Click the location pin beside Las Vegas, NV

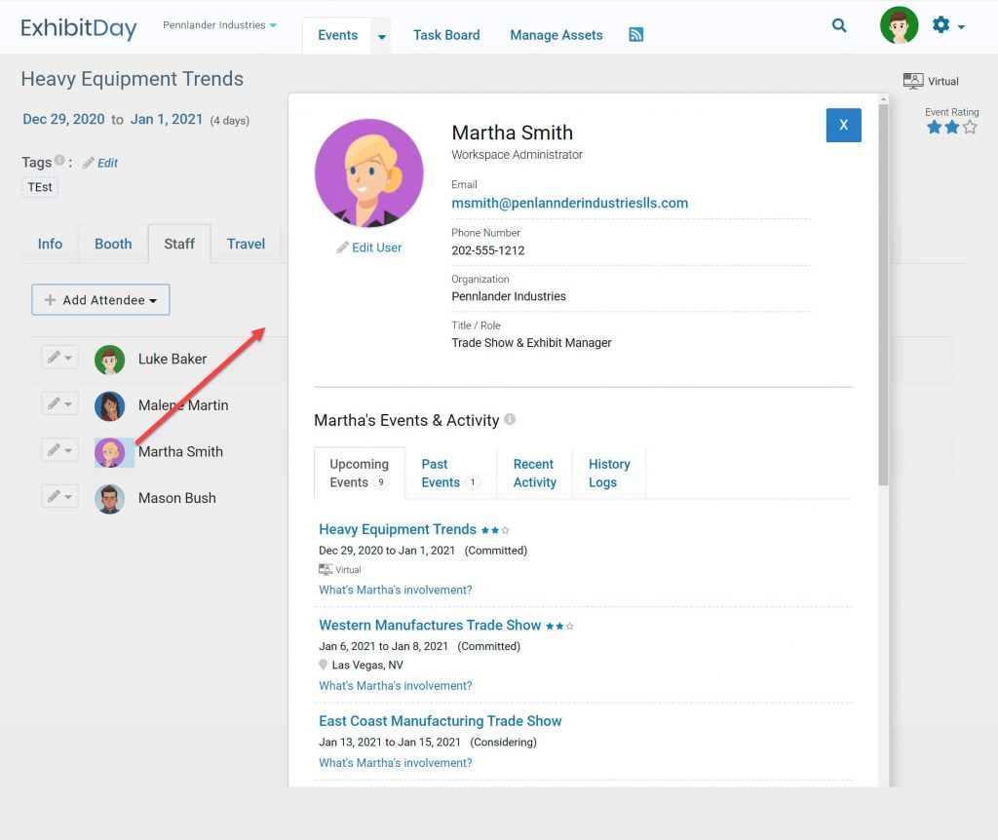(x=324, y=666)
